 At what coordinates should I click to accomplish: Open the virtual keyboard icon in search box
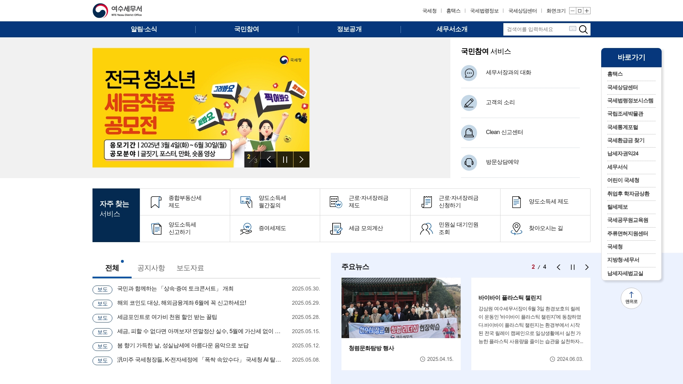pyautogui.click(x=572, y=28)
